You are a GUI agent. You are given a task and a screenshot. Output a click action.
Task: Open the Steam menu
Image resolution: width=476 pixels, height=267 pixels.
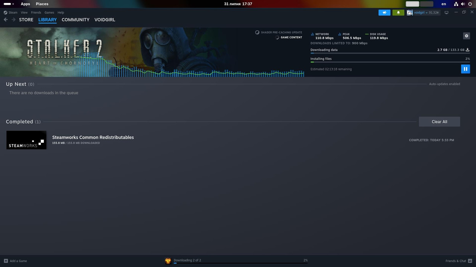click(13, 13)
